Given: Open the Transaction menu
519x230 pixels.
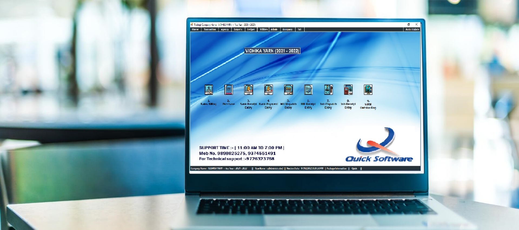Looking at the screenshot, I should (x=210, y=29).
